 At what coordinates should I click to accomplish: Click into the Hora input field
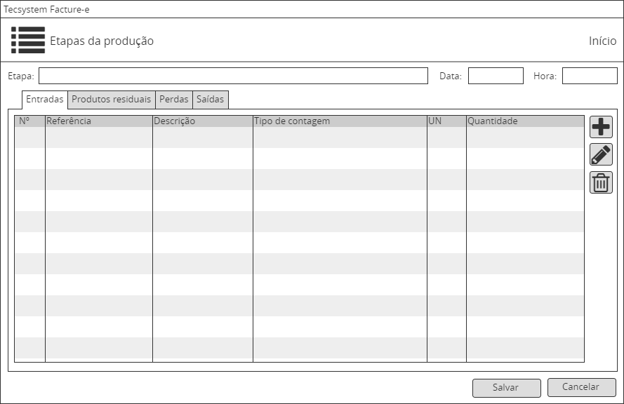590,76
